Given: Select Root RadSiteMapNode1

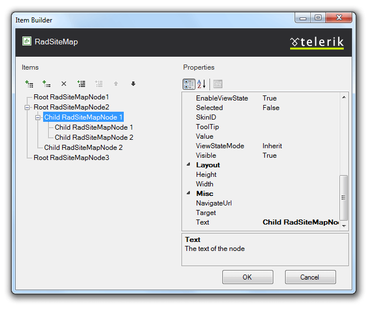Looking at the screenshot, I should tap(71, 97).
